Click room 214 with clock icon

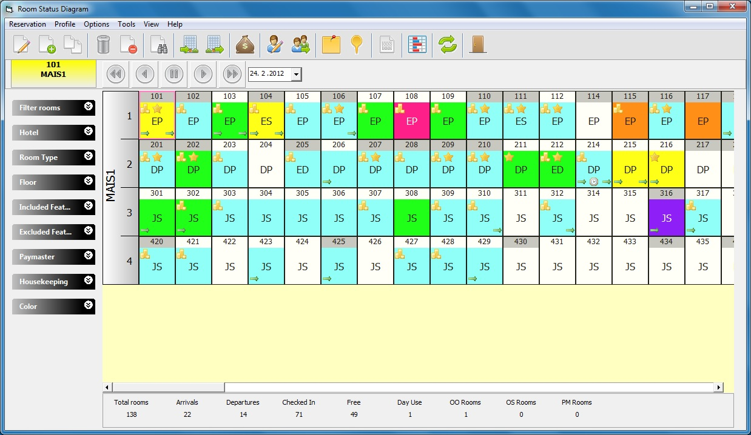click(594, 164)
